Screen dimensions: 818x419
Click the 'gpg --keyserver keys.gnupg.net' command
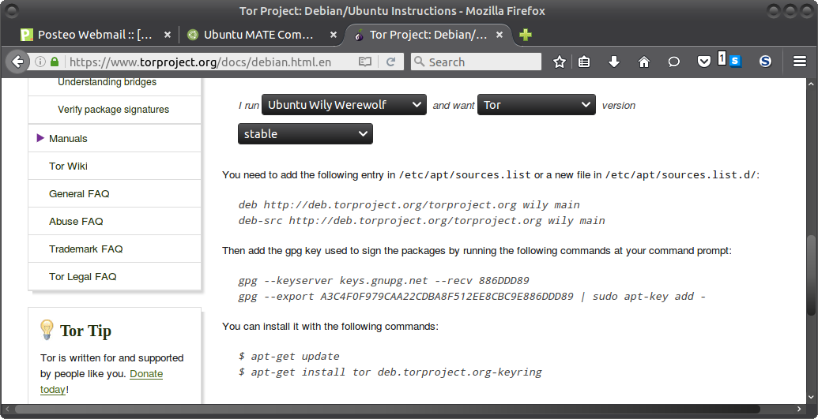coord(383,280)
